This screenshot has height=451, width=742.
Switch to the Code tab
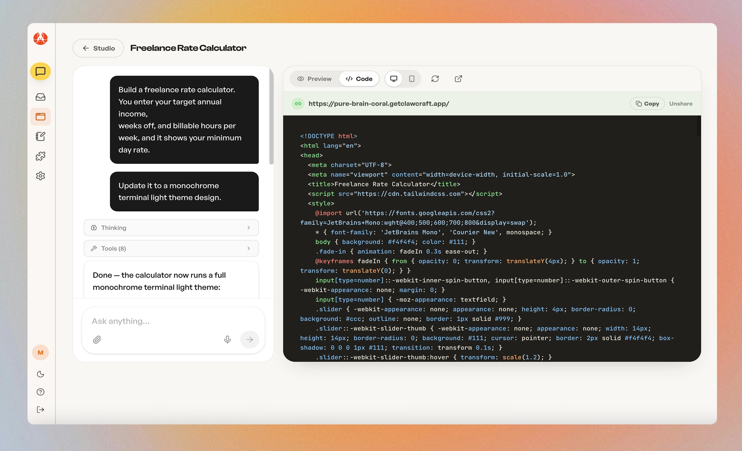pyautogui.click(x=359, y=79)
